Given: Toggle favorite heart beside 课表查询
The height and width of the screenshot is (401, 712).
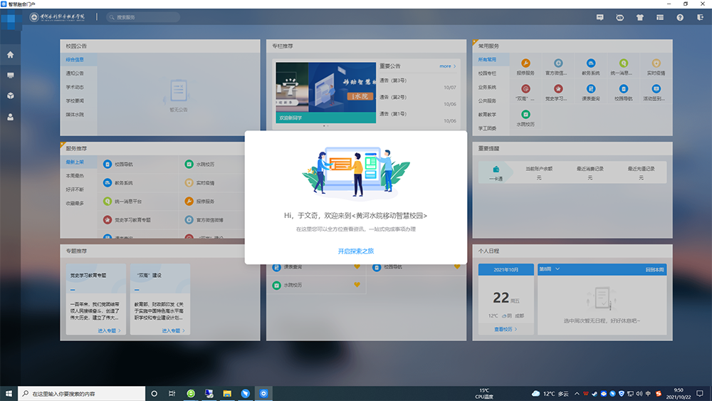Looking at the screenshot, I should [x=357, y=266].
